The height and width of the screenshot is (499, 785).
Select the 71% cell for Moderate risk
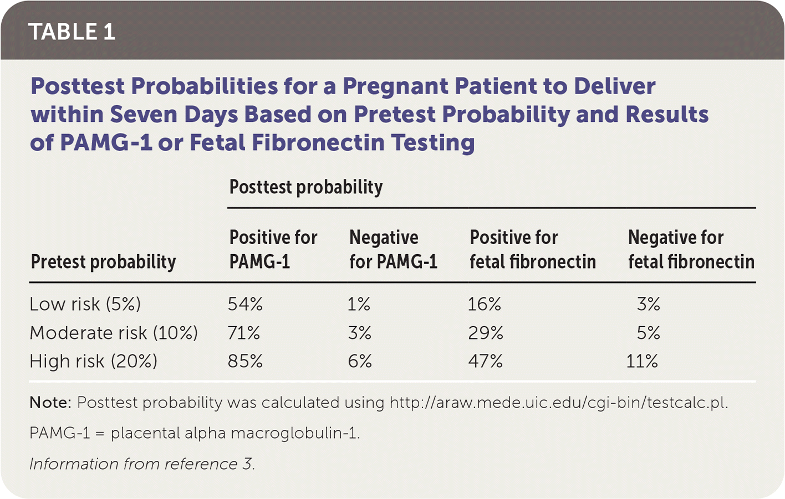244,333
